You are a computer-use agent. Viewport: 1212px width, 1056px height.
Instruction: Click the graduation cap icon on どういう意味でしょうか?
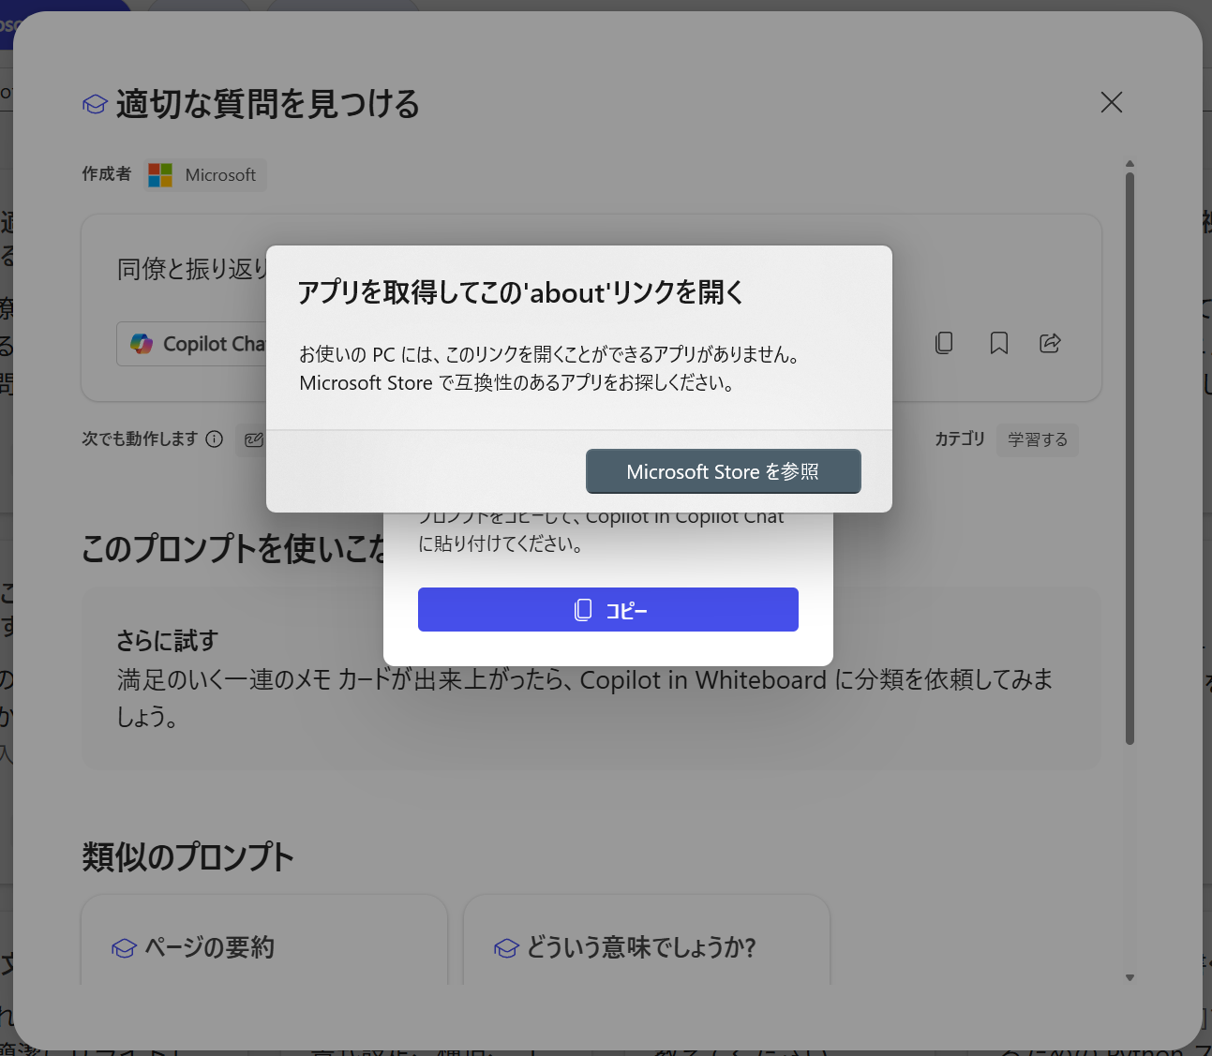click(x=506, y=947)
